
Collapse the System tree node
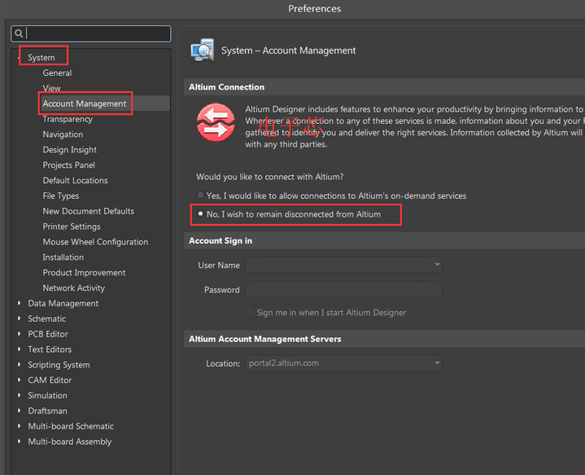coord(19,58)
